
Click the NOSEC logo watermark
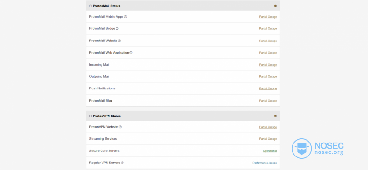(318, 149)
